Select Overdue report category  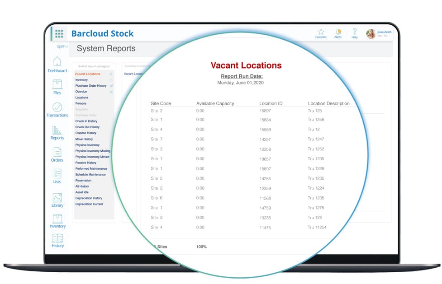click(81, 92)
